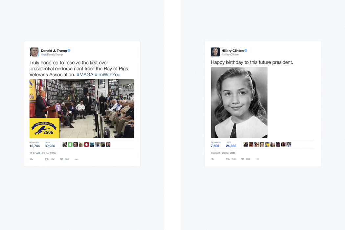Viewport: 345px width, 230px height.
Task: Open the 11:27 AM - 25 Oct 2016 timestamp
Action: coord(42,153)
